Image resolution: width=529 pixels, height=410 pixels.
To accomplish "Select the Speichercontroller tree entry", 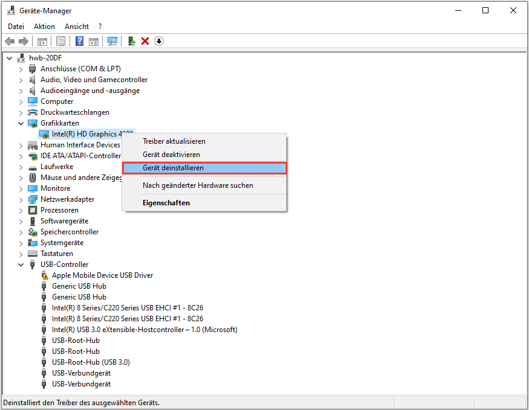I will [x=70, y=232].
